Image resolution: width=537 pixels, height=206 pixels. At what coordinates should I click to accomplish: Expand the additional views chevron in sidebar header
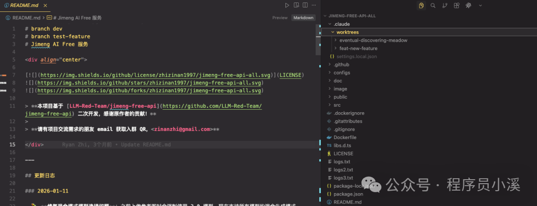pyautogui.click(x=480, y=5)
